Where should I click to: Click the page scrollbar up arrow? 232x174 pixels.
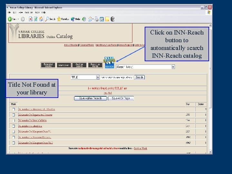pos(210,25)
